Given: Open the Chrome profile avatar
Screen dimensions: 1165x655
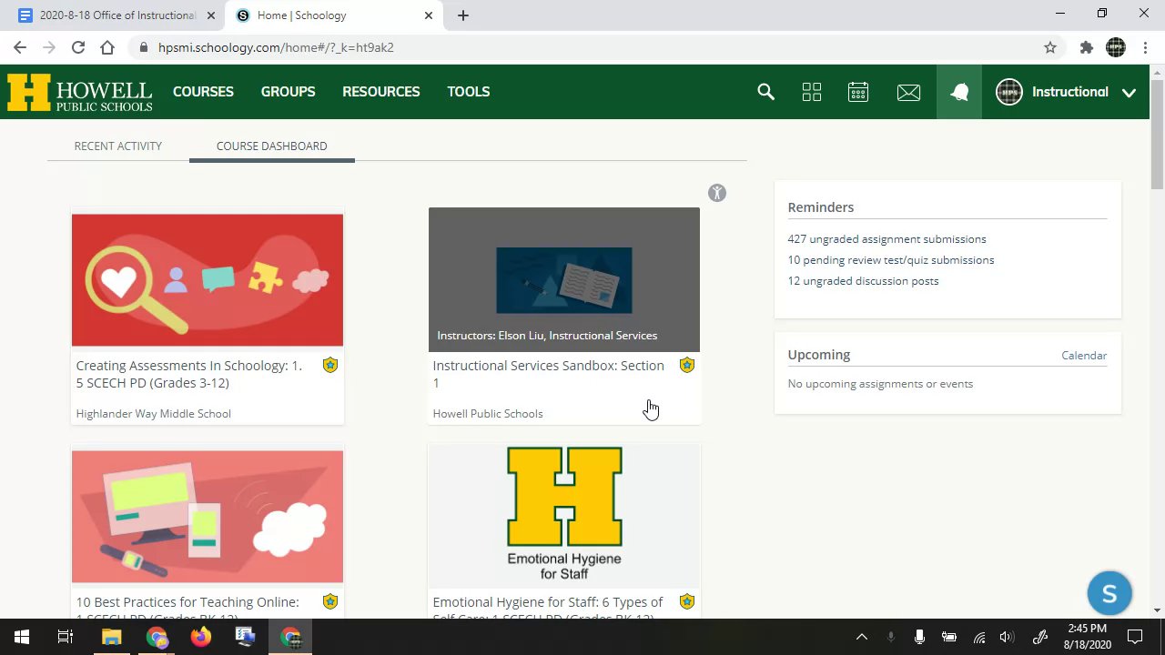Looking at the screenshot, I should click(x=1116, y=47).
